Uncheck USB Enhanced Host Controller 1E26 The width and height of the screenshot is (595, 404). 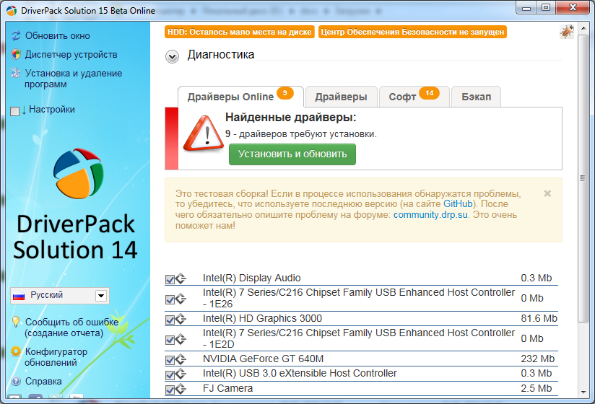click(170, 299)
